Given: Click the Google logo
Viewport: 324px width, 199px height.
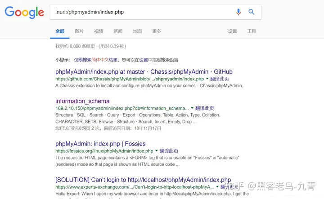Looking at the screenshot, I should 24,13.
